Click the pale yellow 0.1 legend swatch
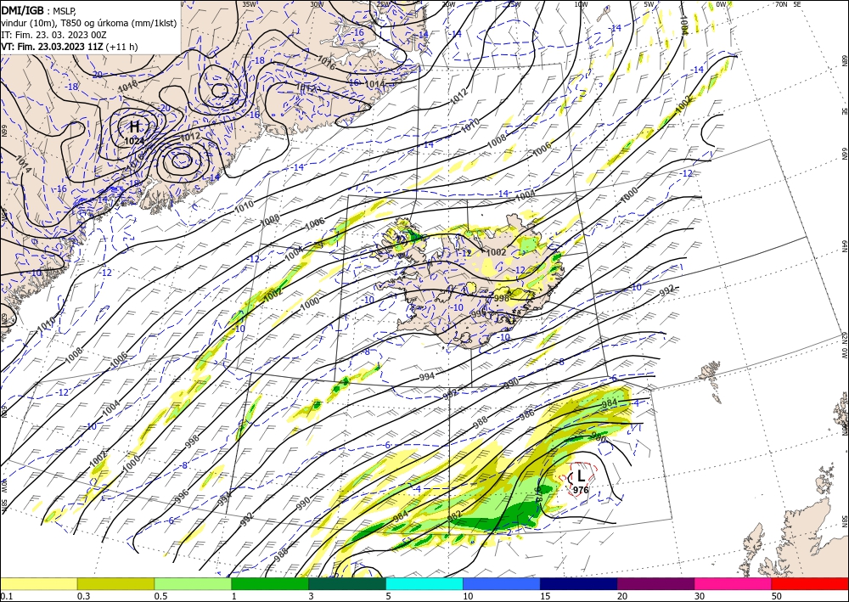The height and width of the screenshot is (602, 849). 39,584
